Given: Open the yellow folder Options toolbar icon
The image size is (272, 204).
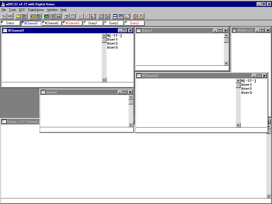Looking at the screenshot, I should (x=18, y=16).
